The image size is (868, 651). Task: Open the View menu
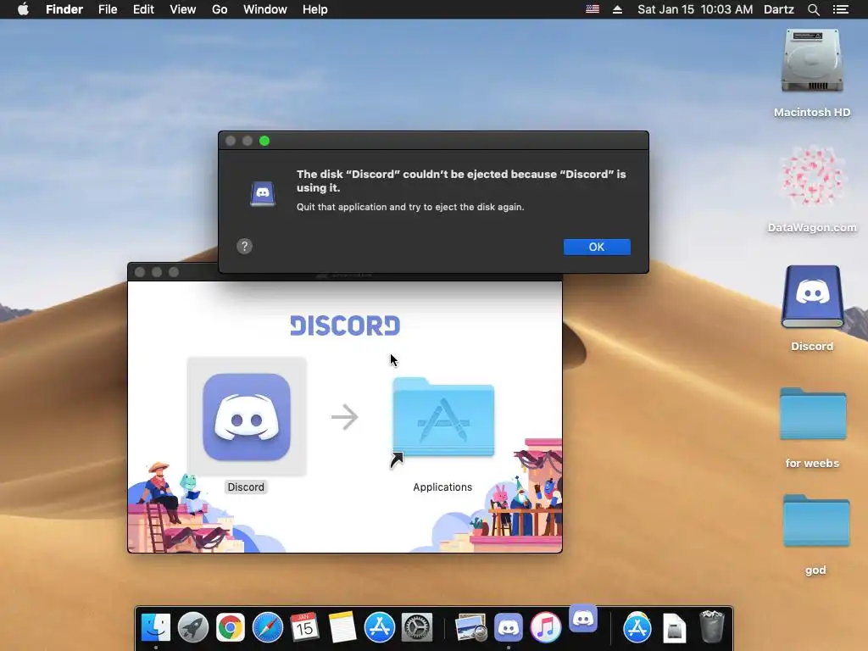coord(183,9)
